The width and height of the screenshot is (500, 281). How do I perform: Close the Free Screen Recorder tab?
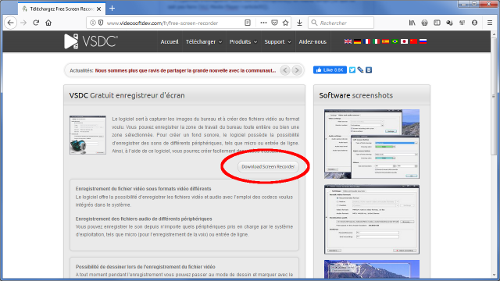click(x=99, y=9)
